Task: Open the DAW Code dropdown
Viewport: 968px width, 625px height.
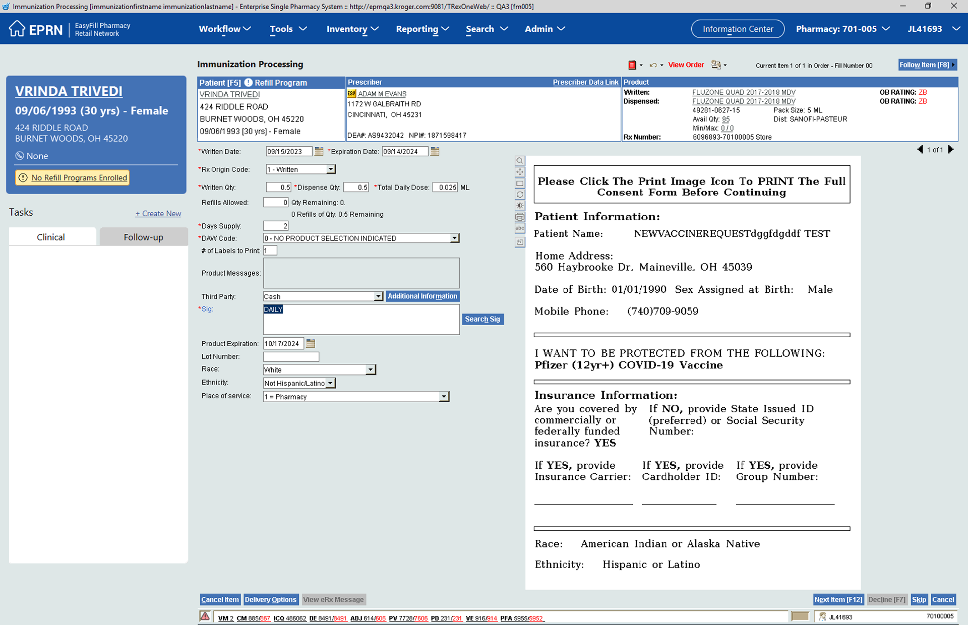Action: tap(454, 238)
